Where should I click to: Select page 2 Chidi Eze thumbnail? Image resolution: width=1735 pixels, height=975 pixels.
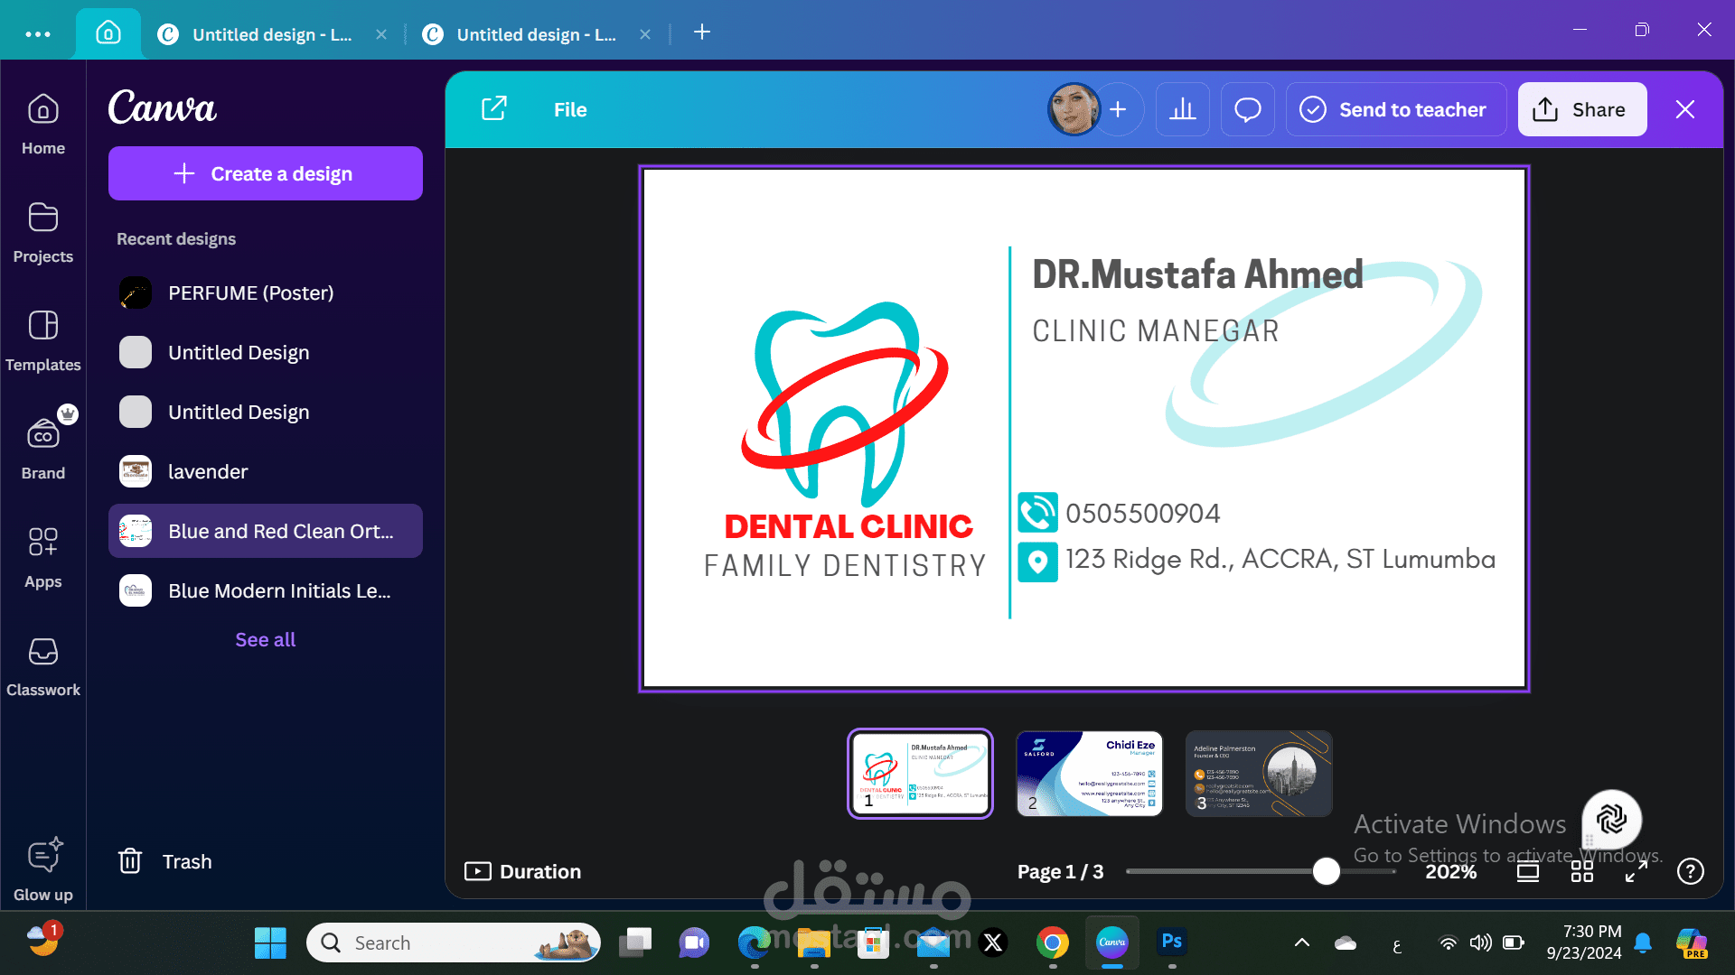tap(1089, 774)
